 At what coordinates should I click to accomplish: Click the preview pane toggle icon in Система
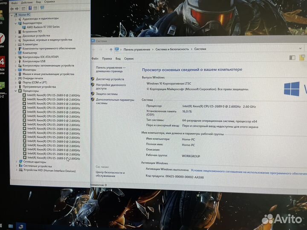tap(292, 57)
